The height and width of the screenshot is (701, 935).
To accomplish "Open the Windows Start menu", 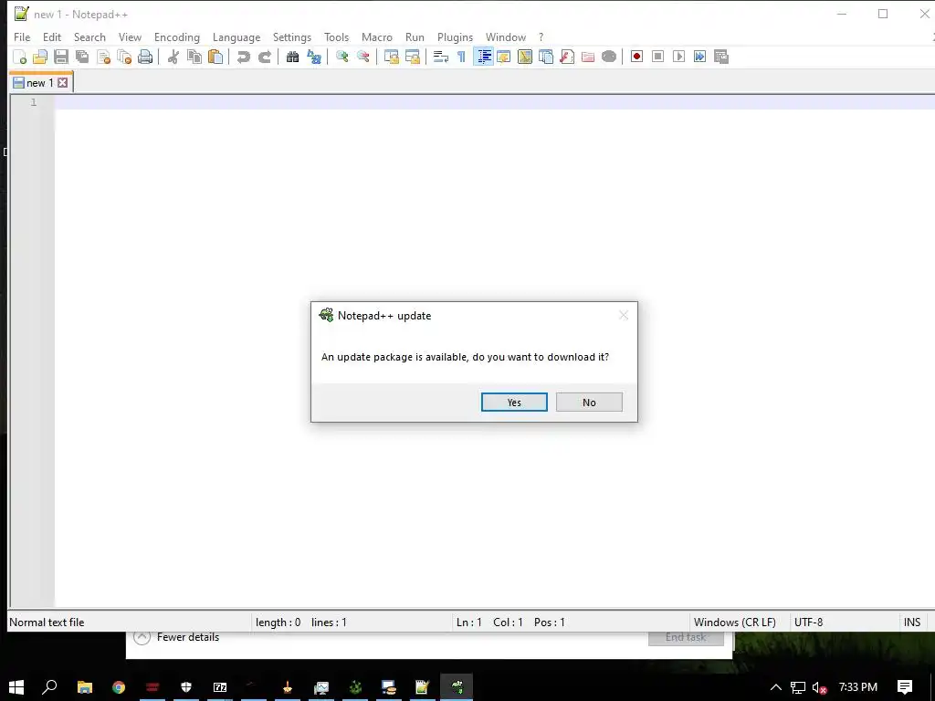I will click(16, 687).
